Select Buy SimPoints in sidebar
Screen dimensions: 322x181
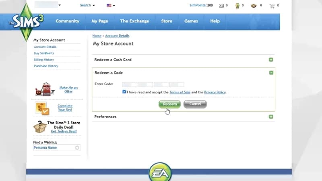click(44, 53)
